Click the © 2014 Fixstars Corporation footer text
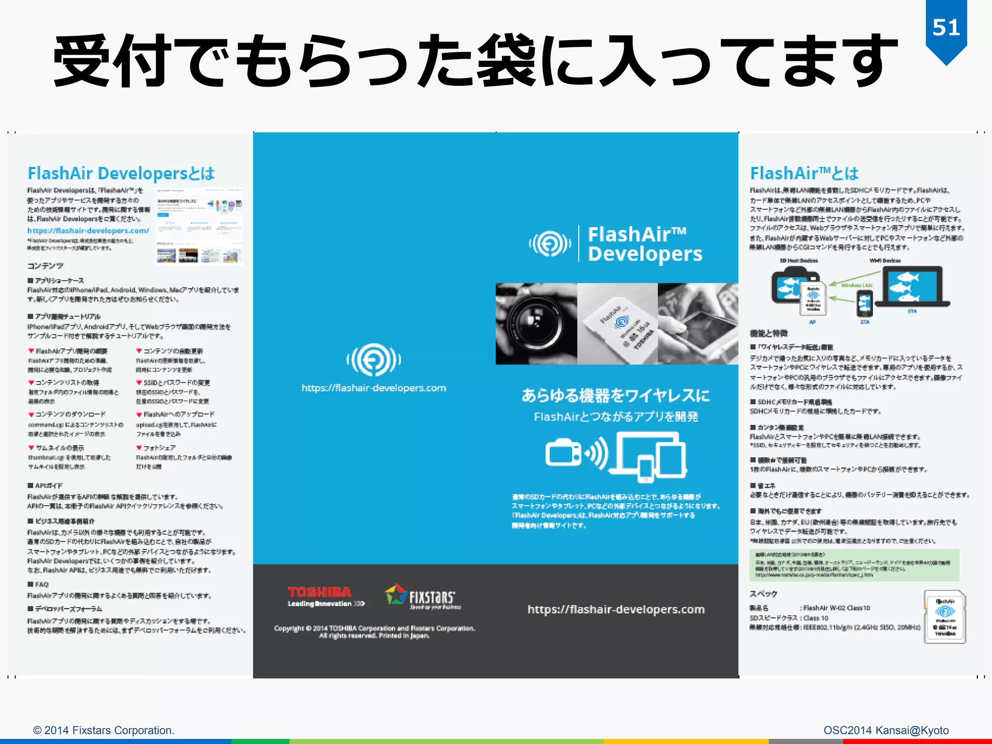 [104, 730]
